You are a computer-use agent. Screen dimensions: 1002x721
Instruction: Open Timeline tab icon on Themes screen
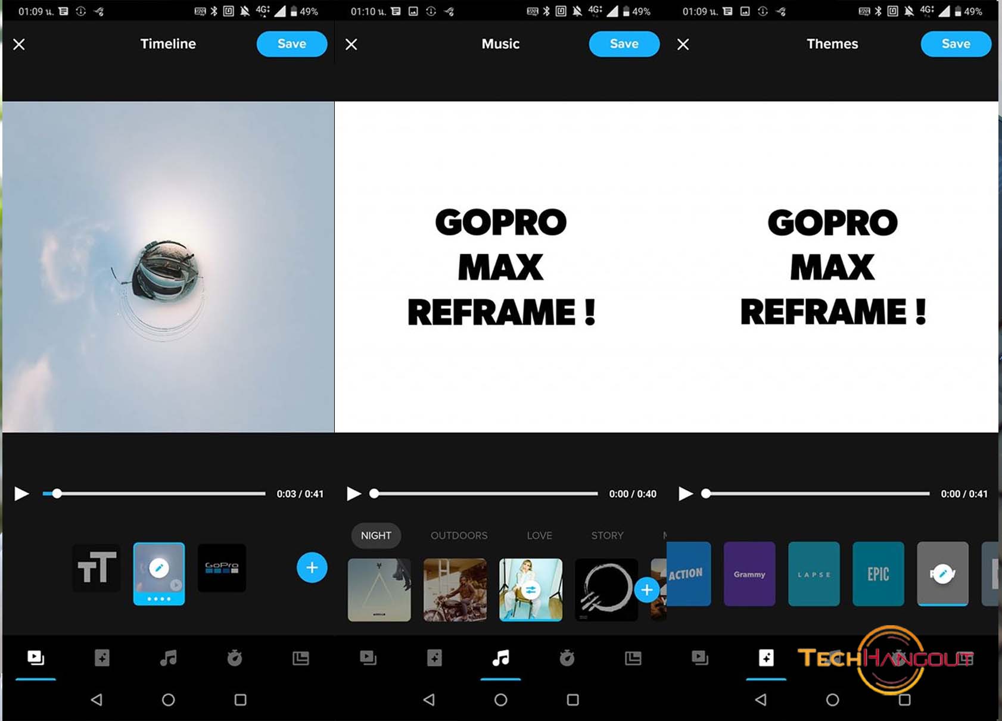(x=700, y=658)
